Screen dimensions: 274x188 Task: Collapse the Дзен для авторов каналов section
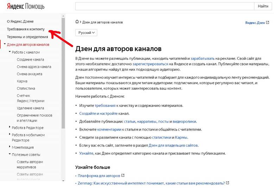5,44
